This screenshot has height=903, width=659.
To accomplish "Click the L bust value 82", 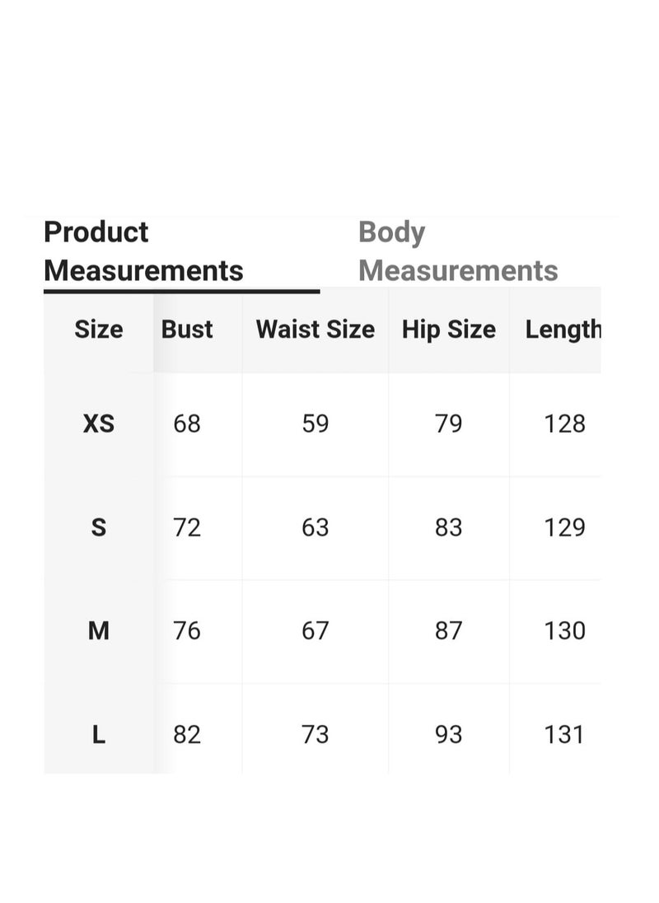I will pyautogui.click(x=186, y=735).
